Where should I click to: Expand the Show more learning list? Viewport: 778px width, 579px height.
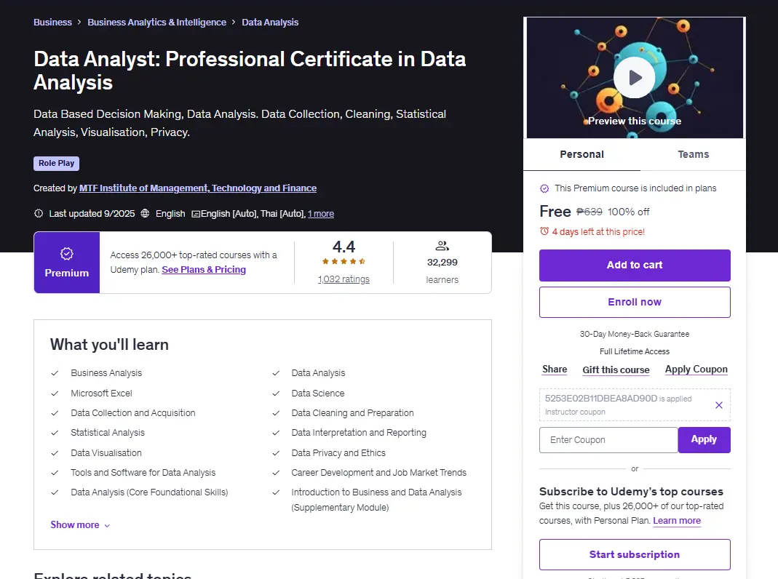tap(80, 525)
